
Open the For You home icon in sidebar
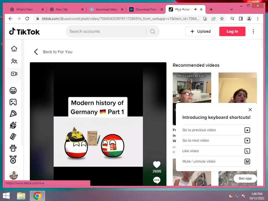pyautogui.click(x=14, y=49)
